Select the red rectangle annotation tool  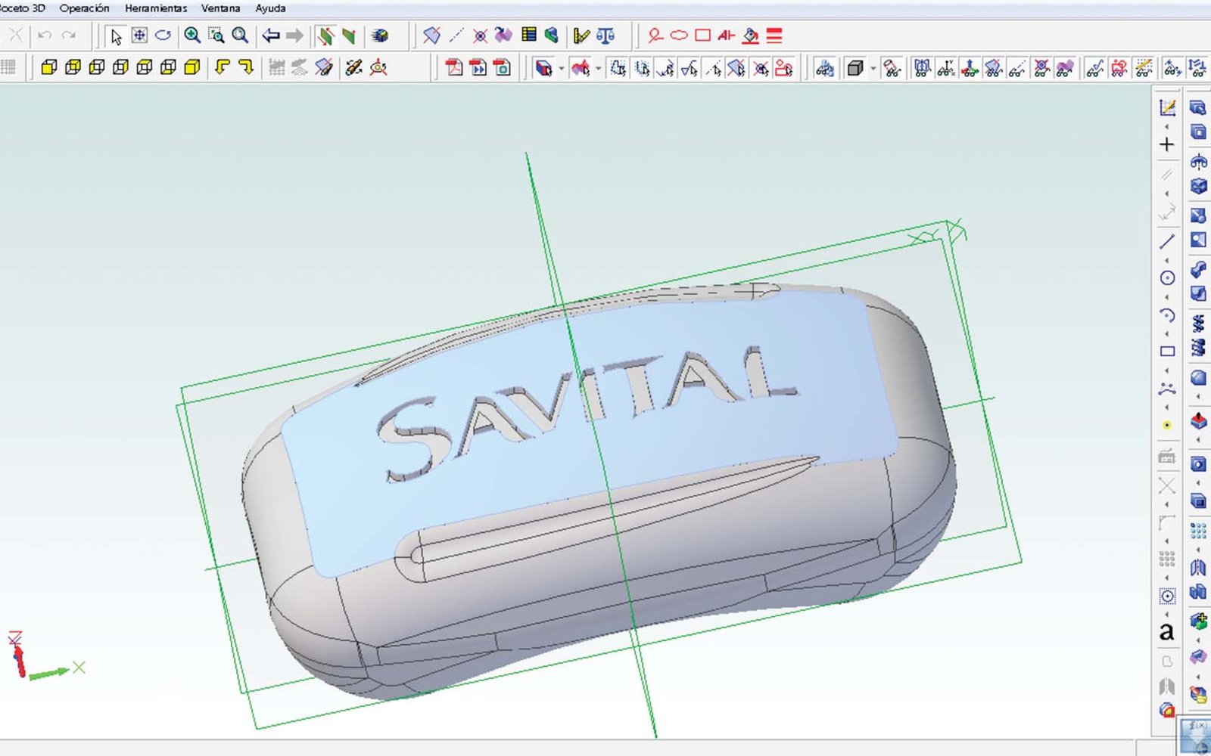pyautogui.click(x=703, y=36)
